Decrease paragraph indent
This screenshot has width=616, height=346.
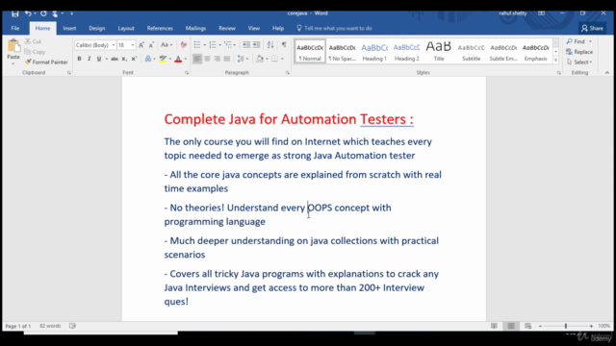tap(246, 45)
